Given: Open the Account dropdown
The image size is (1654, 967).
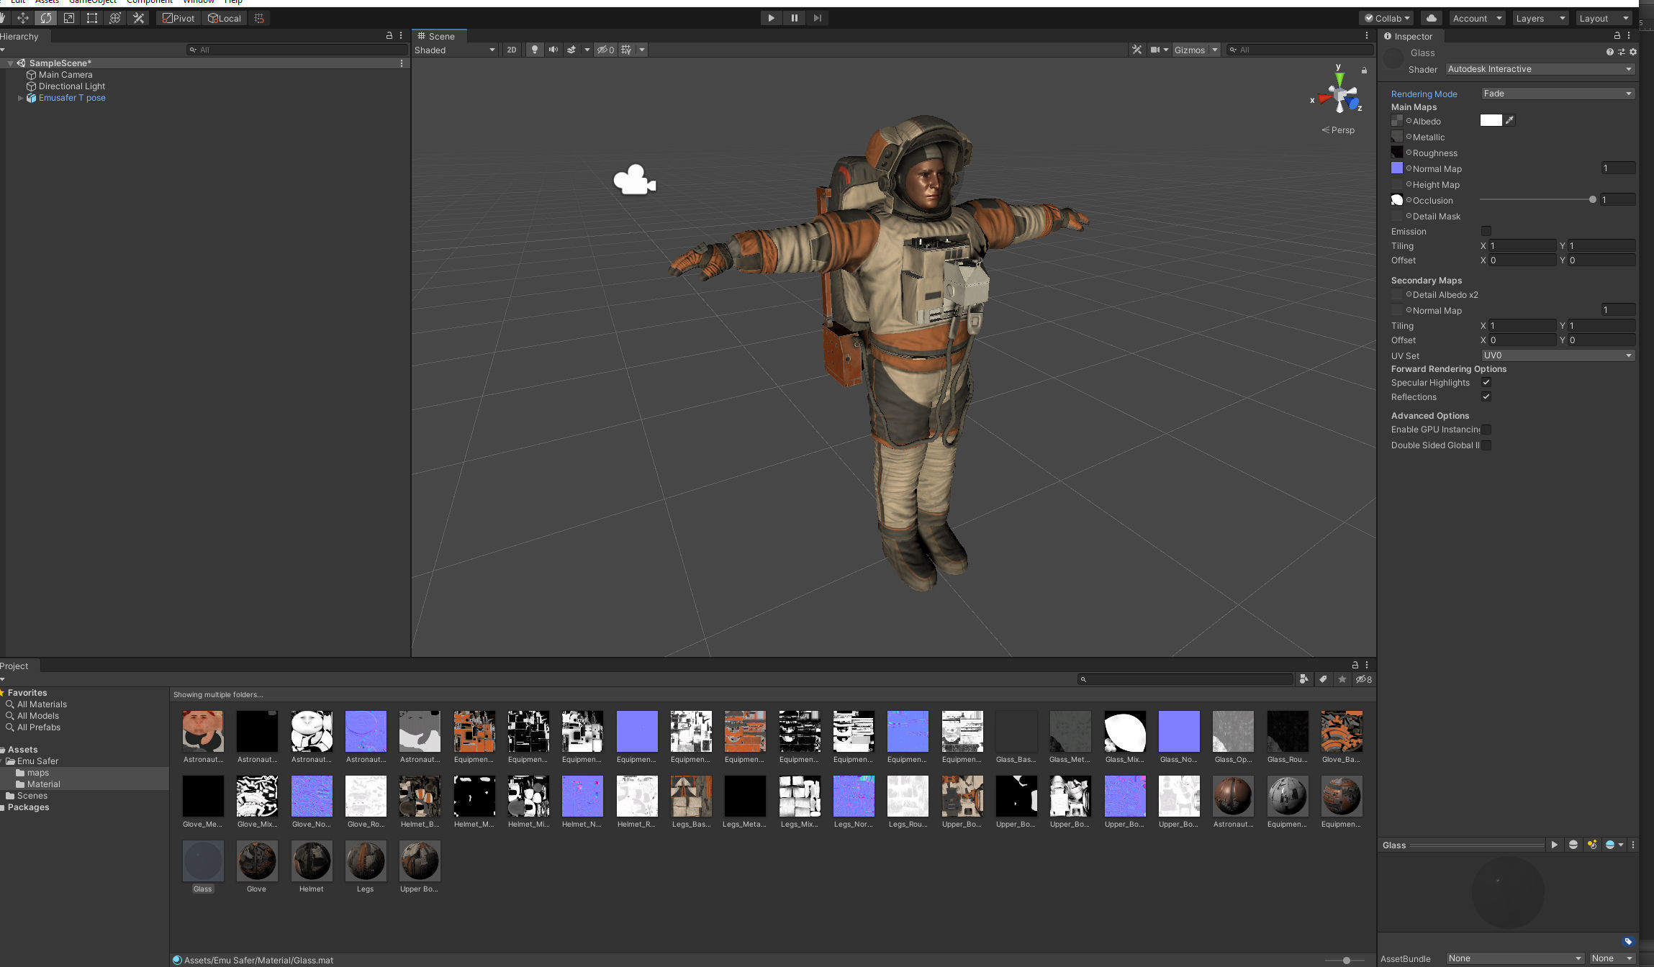Looking at the screenshot, I should pos(1477,18).
